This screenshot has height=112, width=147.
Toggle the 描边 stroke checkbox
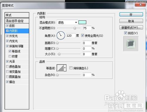[x=7, y=82]
